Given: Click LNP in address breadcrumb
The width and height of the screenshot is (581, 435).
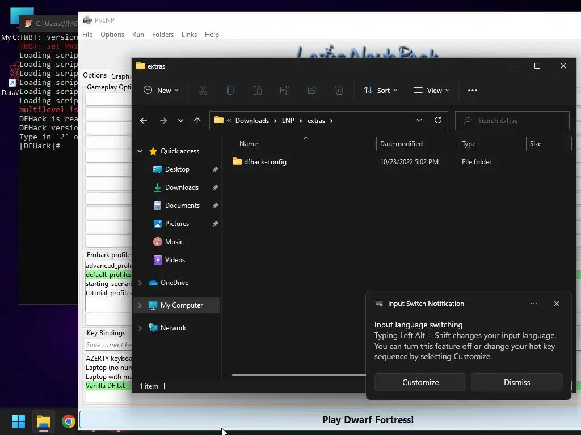Looking at the screenshot, I should 288,121.
